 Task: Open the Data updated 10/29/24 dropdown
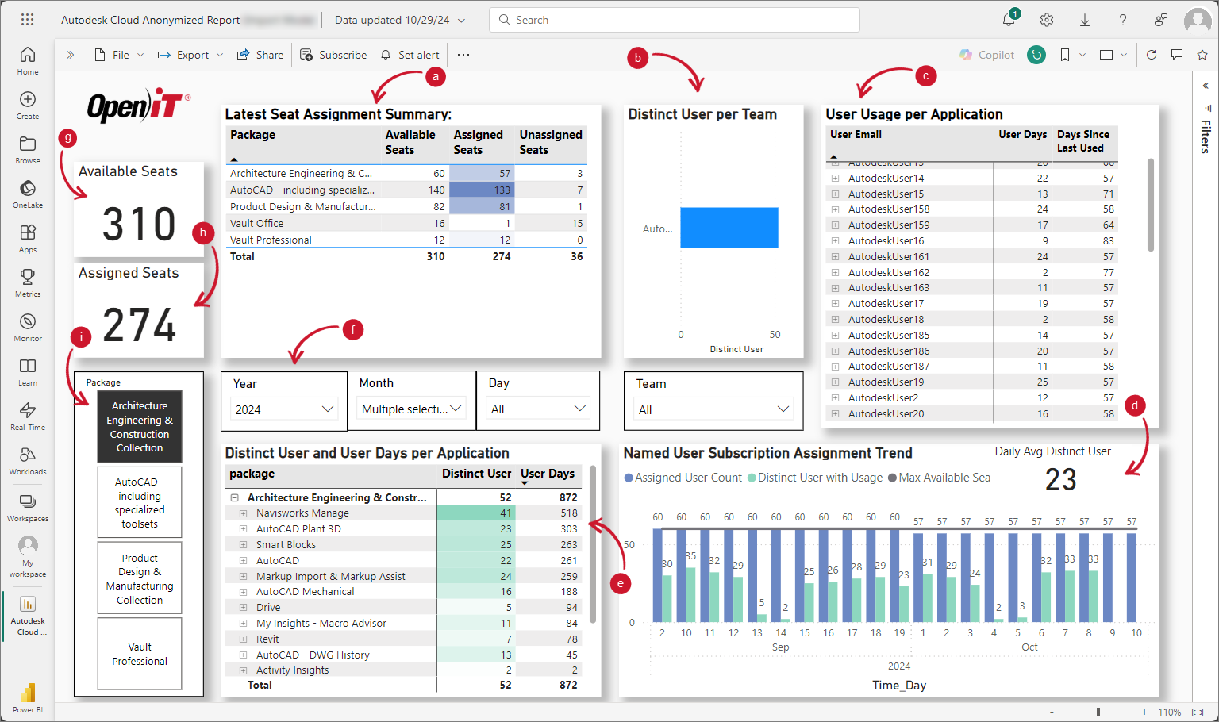[400, 20]
